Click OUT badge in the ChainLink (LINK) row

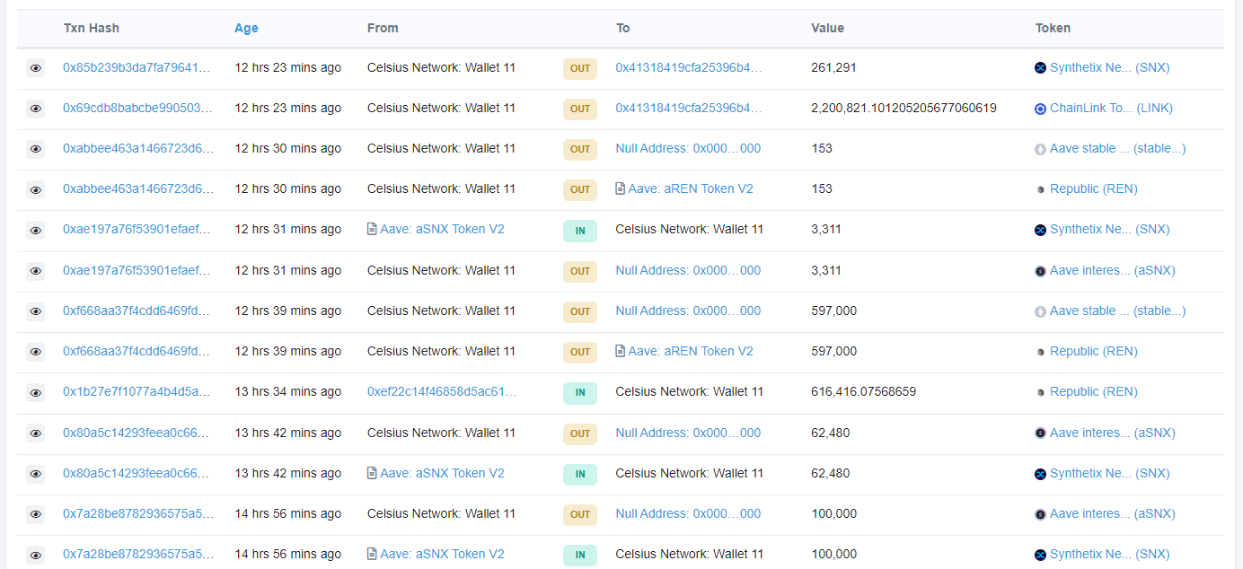580,109
